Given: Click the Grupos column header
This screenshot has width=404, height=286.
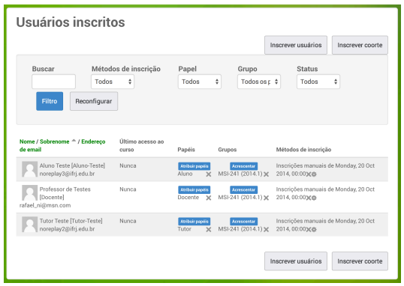Looking at the screenshot, I should pyautogui.click(x=228, y=150).
